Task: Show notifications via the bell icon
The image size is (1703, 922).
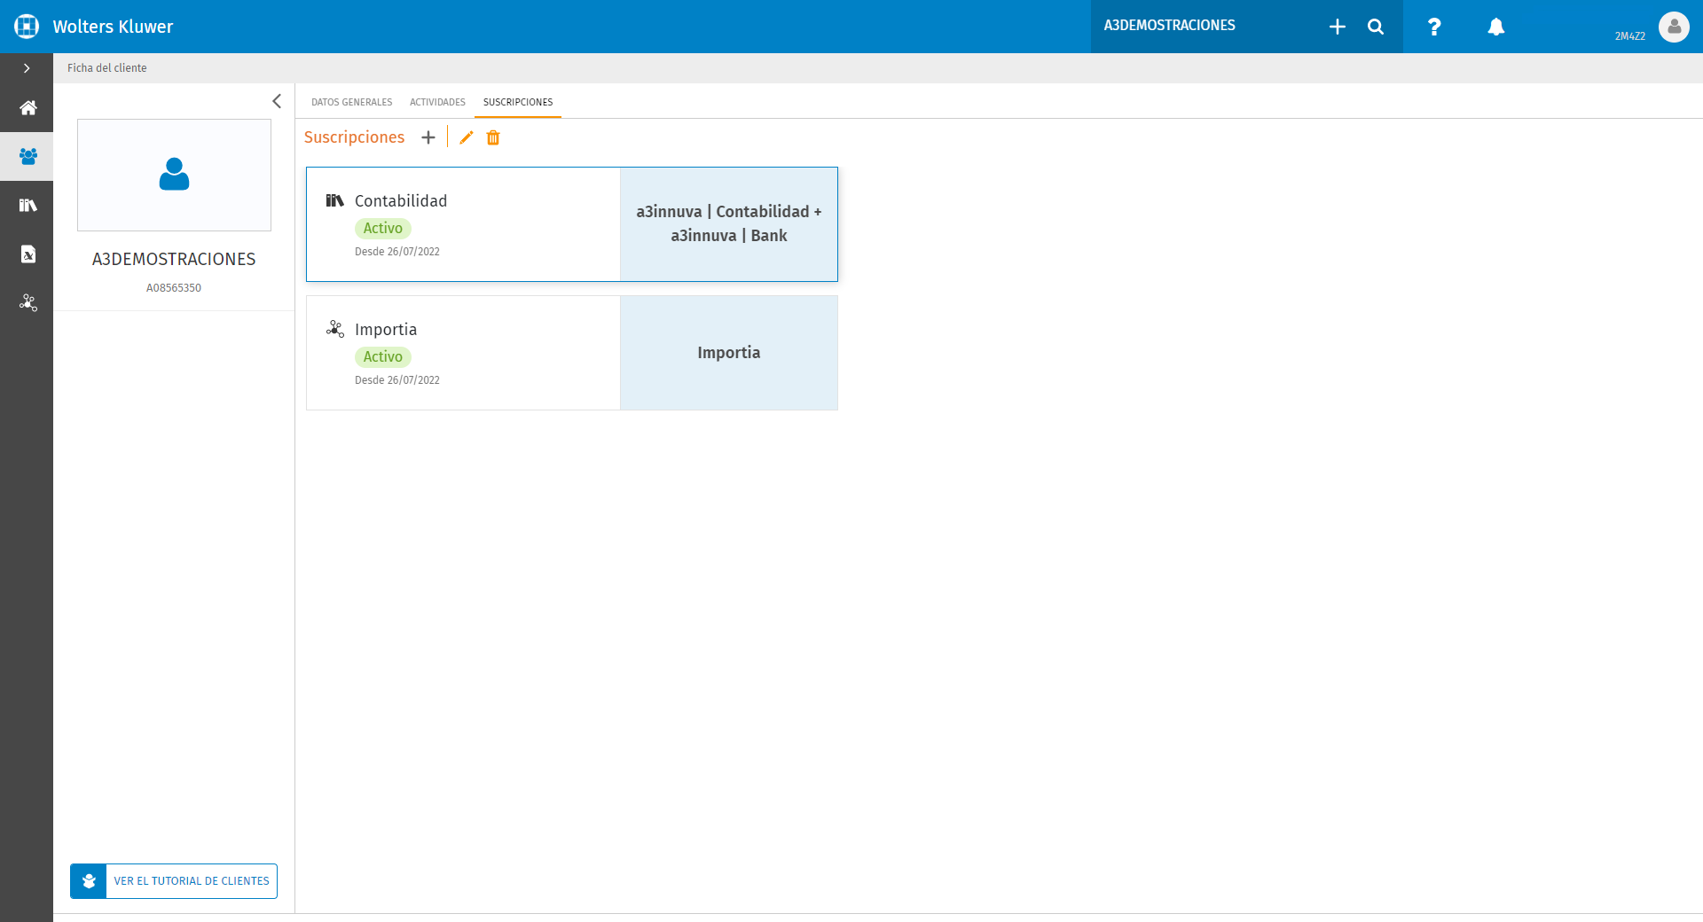Action: coord(1496,27)
